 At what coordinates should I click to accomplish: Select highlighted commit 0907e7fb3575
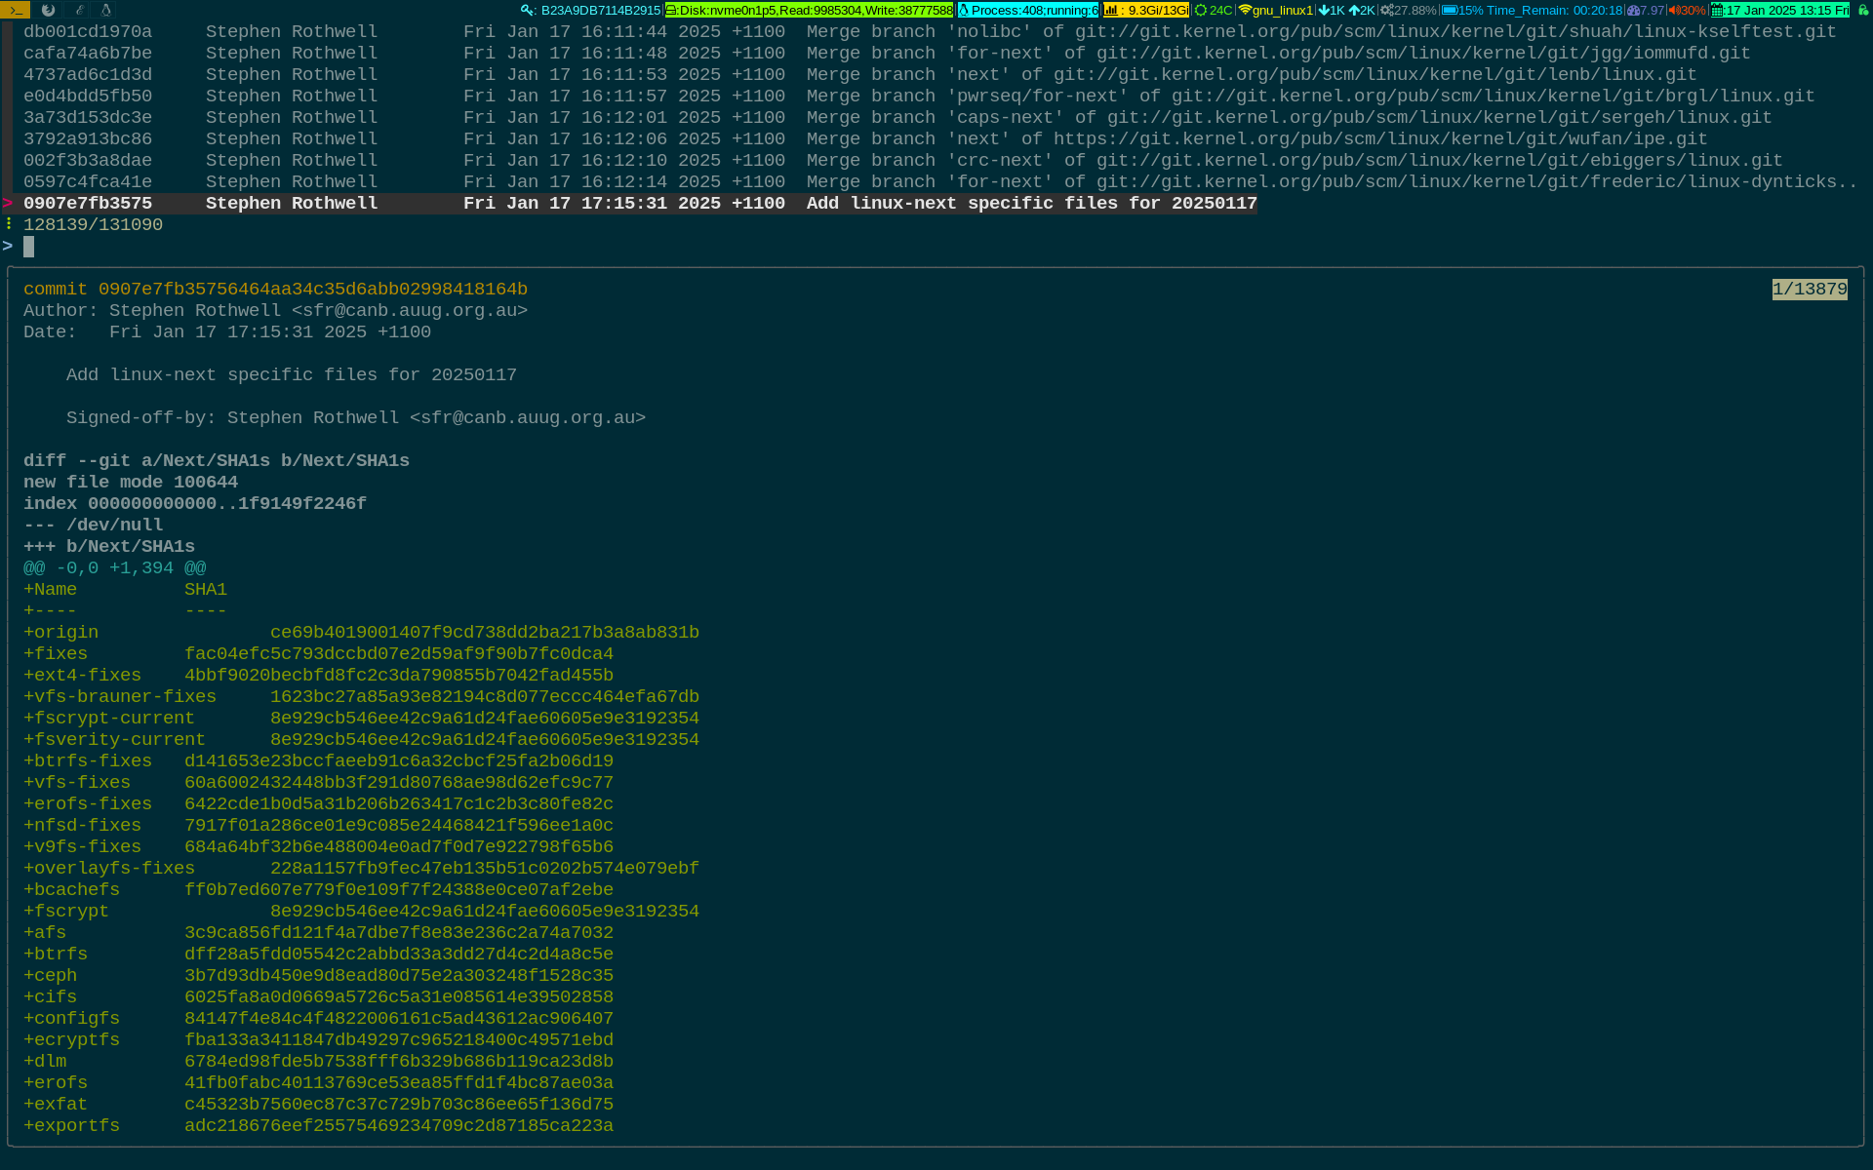640,203
